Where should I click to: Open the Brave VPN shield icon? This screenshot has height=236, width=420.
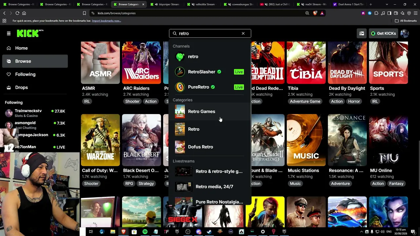pos(409,13)
